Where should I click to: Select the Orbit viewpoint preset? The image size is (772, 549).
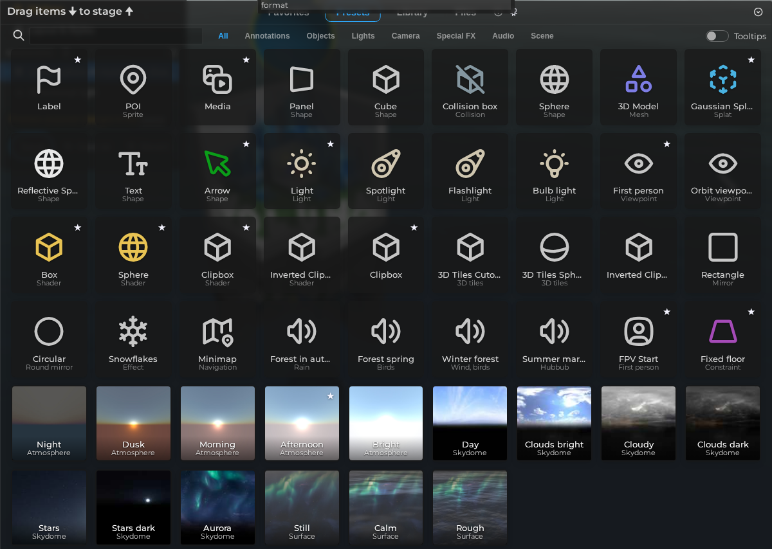coord(723,171)
